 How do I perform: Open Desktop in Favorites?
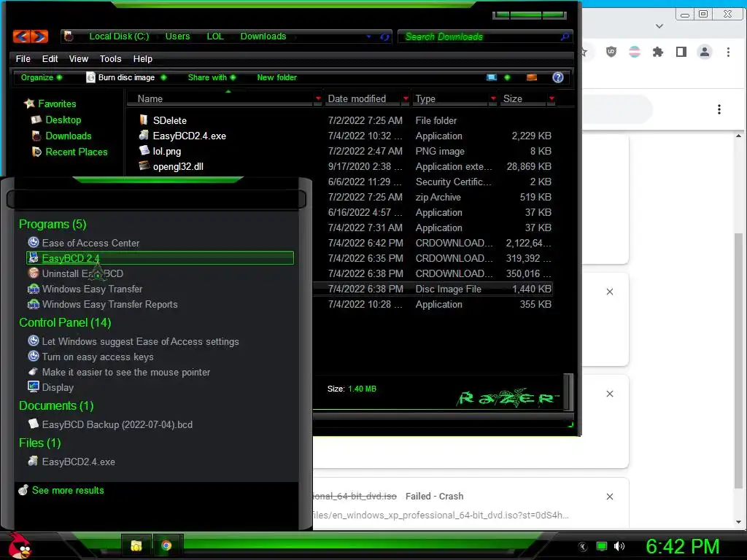click(63, 120)
